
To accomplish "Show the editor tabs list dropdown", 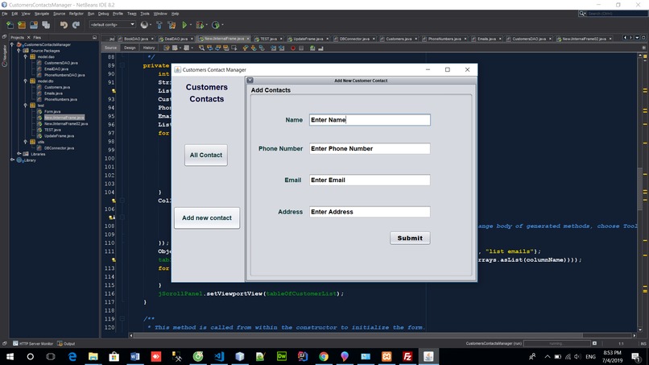I will click(637, 38).
